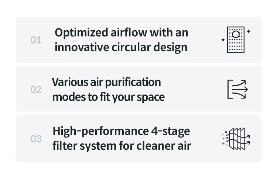Open the 4-stage filter layers icon
This screenshot has height=177, width=277.
point(237,139)
